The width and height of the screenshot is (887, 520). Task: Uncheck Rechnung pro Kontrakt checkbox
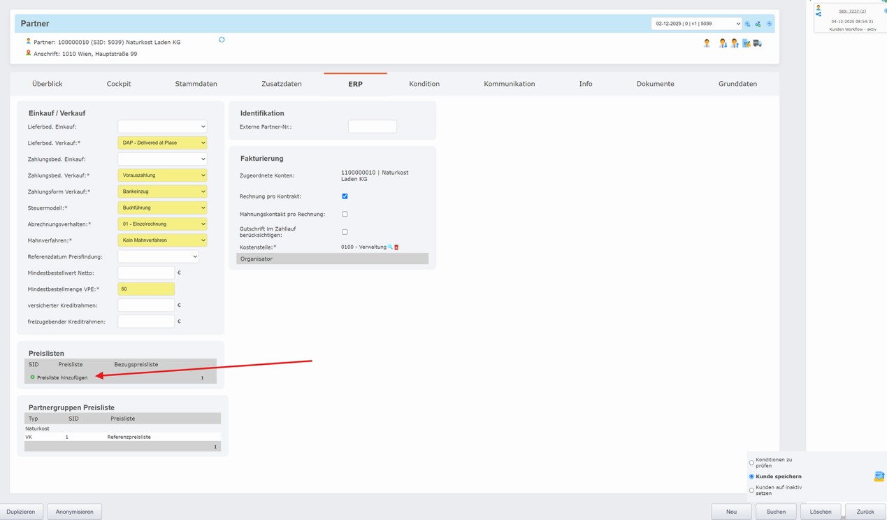(x=345, y=196)
